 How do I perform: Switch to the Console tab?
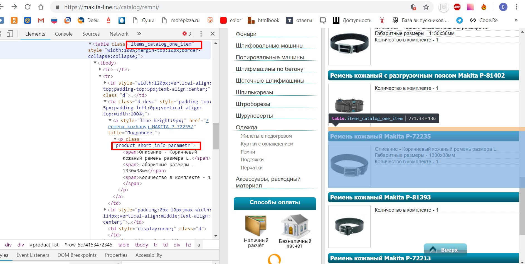(64, 34)
